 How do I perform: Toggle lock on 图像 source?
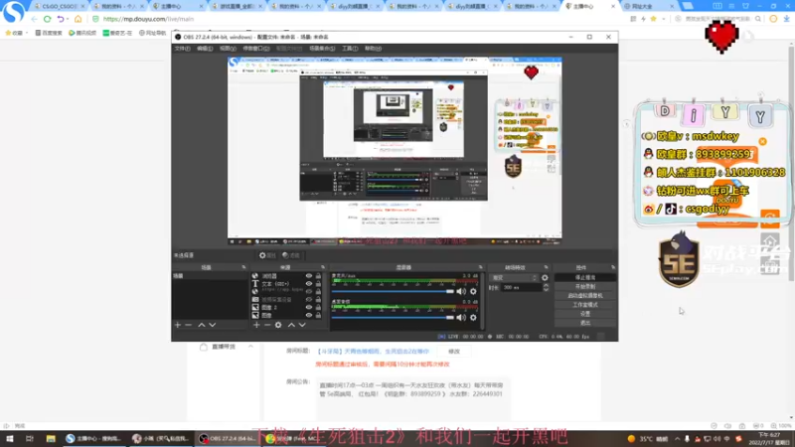[318, 315]
